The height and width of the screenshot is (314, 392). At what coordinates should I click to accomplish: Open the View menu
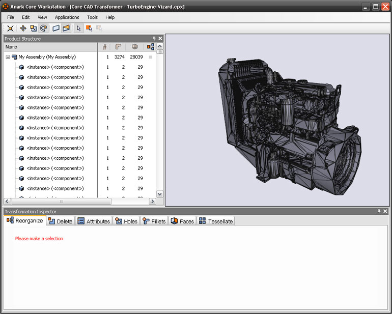(42, 17)
